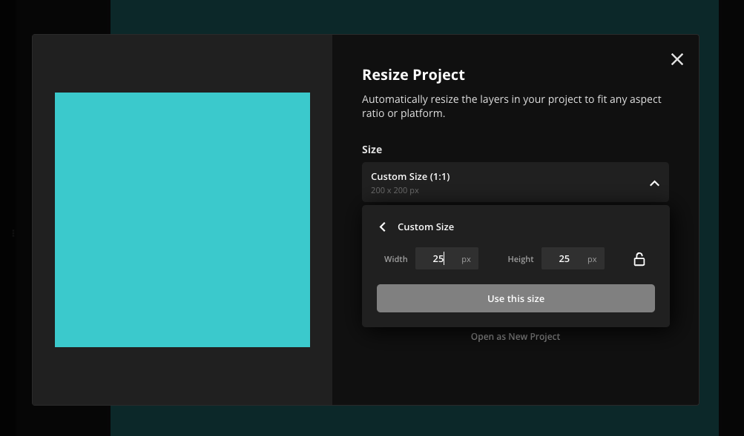Click the Width label
Screen dimensions: 744x436
395,259
